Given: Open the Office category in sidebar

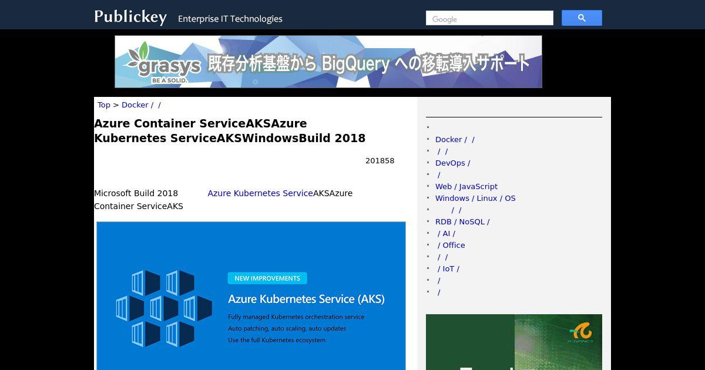Looking at the screenshot, I should pyautogui.click(x=451, y=245).
